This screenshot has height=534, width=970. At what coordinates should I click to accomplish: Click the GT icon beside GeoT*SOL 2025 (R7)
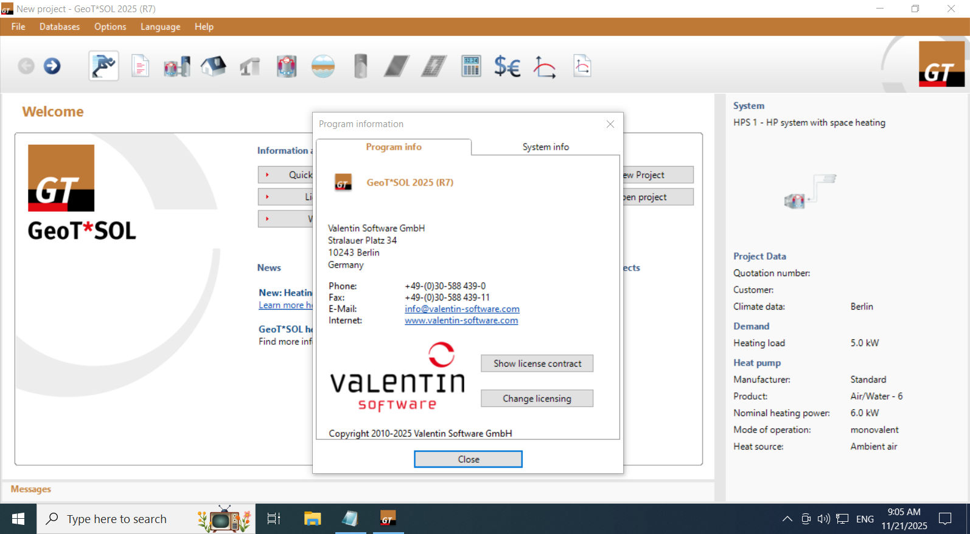point(343,182)
